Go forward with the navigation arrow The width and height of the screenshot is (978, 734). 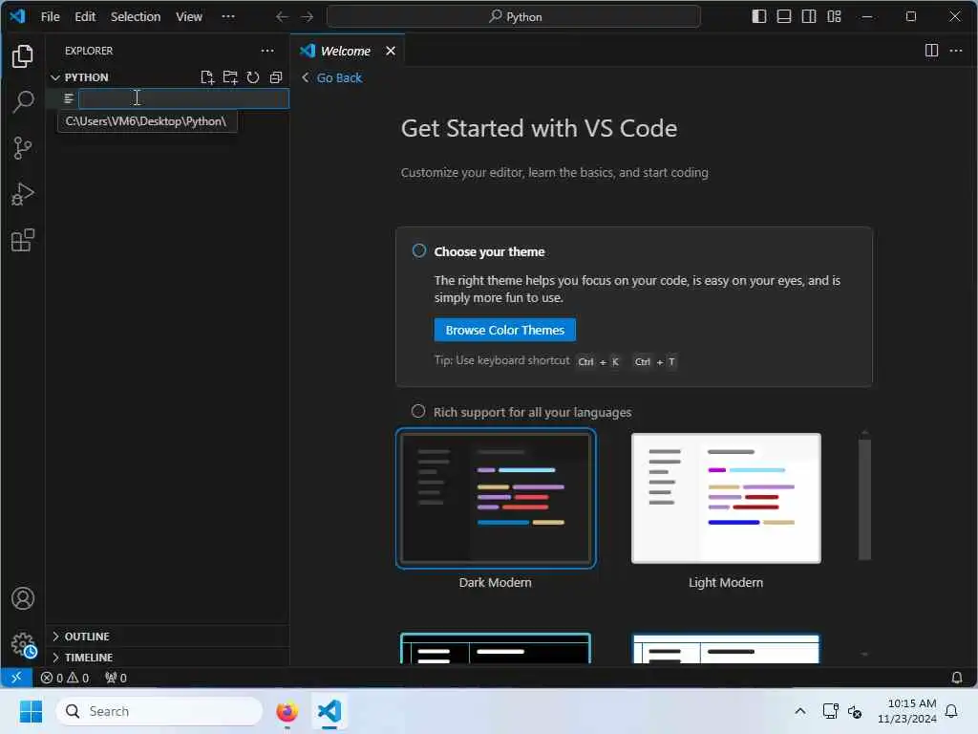[307, 17]
